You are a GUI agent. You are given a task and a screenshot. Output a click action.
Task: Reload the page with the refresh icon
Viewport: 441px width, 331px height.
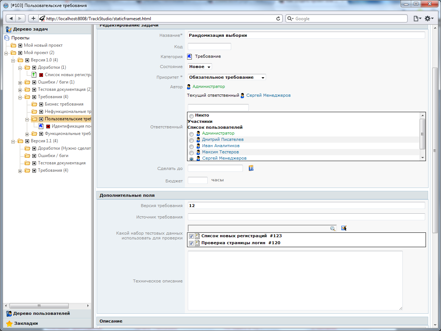[279, 18]
